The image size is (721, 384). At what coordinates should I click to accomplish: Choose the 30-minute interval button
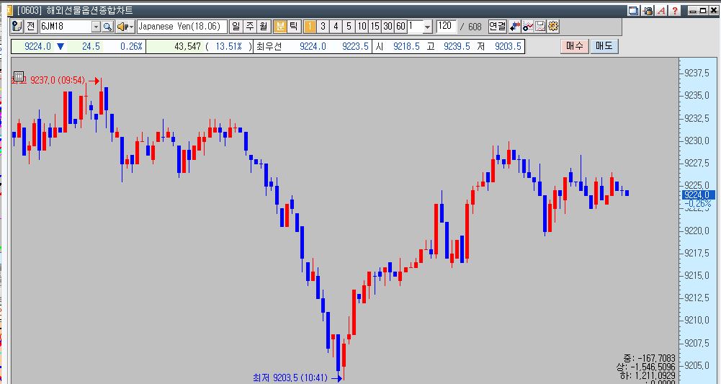(388, 27)
